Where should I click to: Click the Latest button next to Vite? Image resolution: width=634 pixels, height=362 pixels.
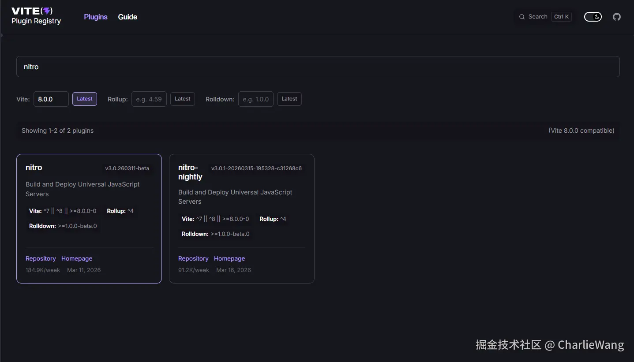[x=85, y=99]
